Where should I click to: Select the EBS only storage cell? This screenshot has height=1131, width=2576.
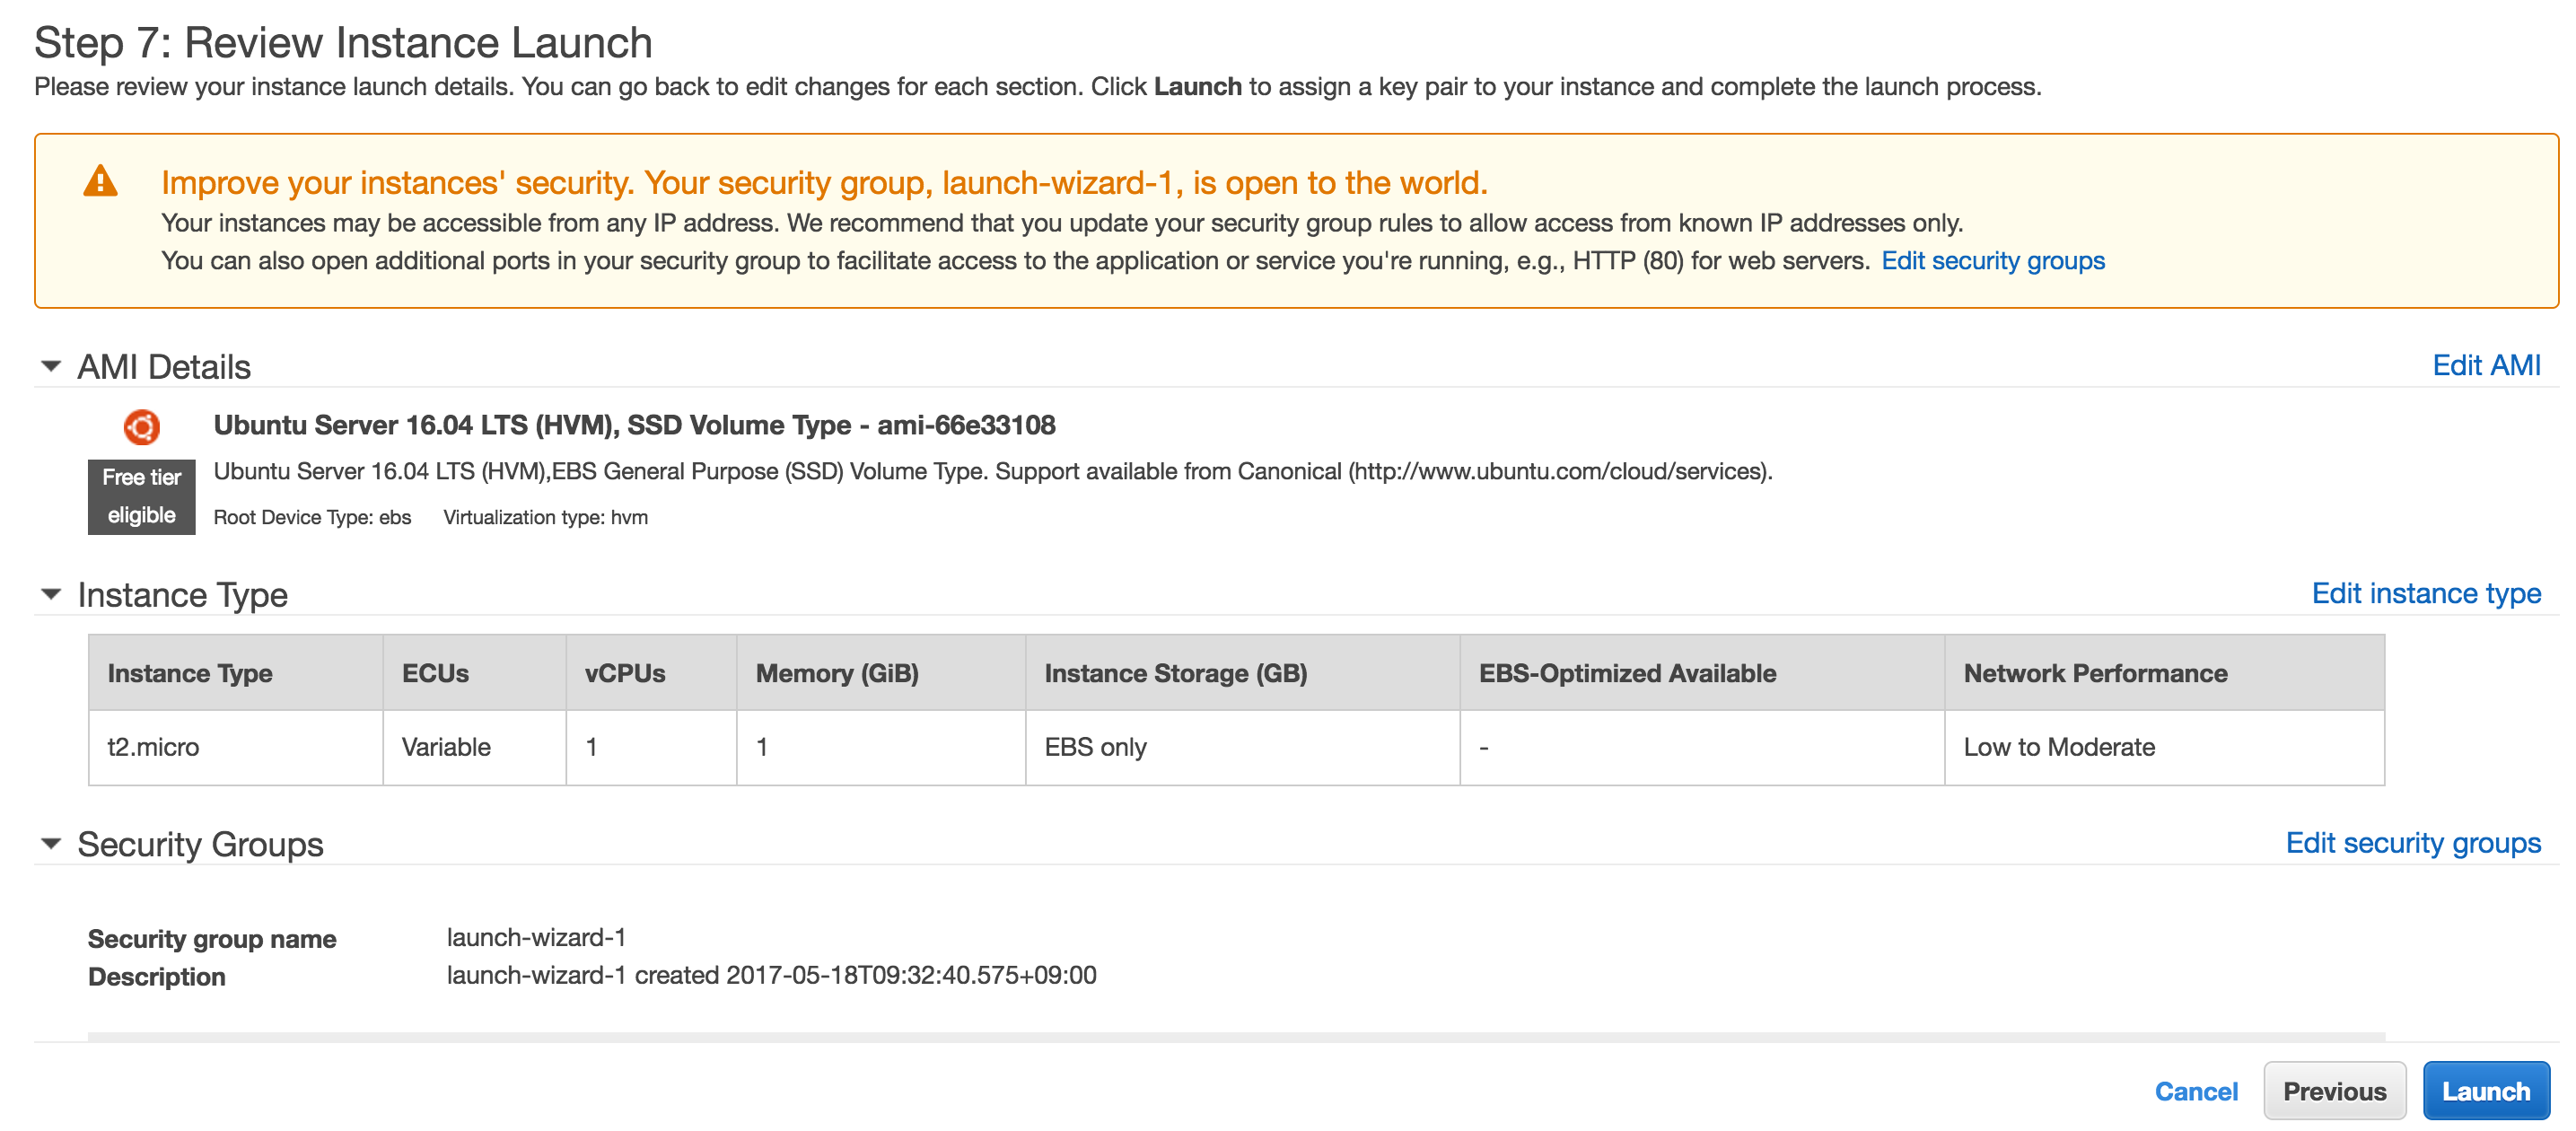point(1242,747)
